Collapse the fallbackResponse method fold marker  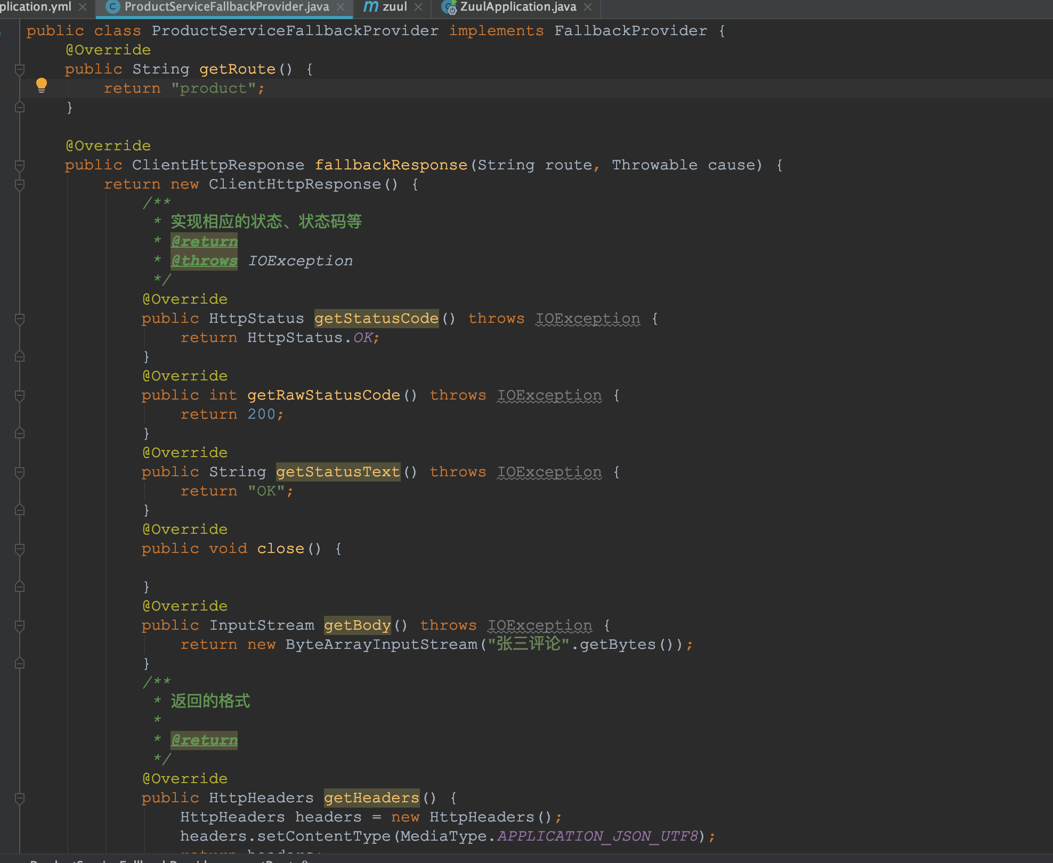pos(20,165)
